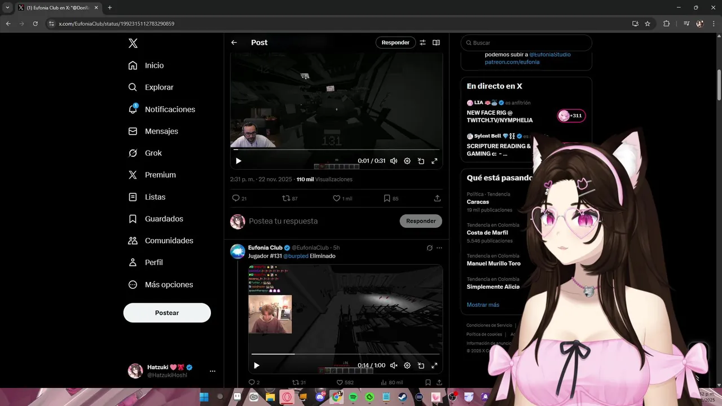Like the reply with 582 likes
Screen dimensions: 722x406
tap(345, 382)
